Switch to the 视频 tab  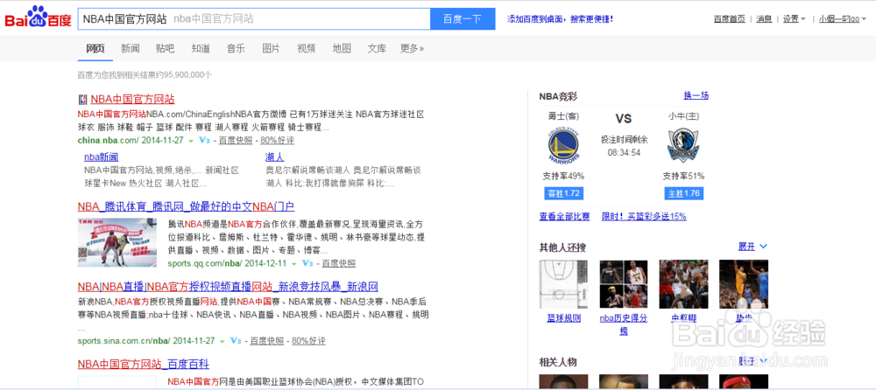pos(306,49)
